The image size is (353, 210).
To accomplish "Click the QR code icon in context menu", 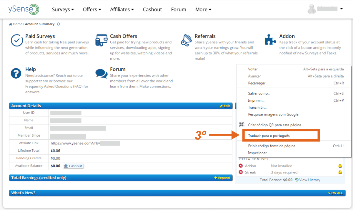I will click(x=242, y=125).
